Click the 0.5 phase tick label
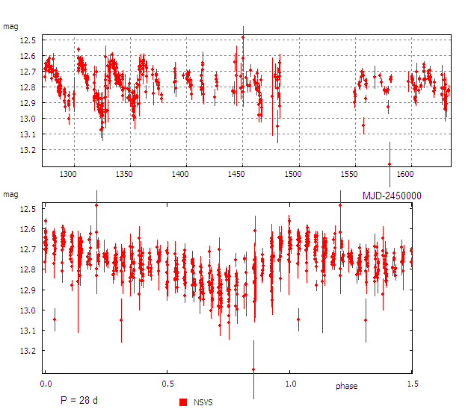Viewport: 471px width, 409px height. 167,384
